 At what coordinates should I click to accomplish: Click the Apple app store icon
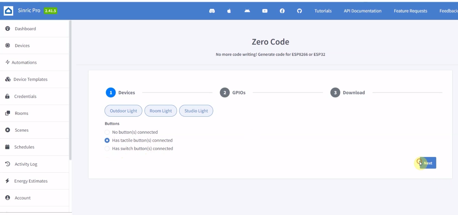point(229,11)
